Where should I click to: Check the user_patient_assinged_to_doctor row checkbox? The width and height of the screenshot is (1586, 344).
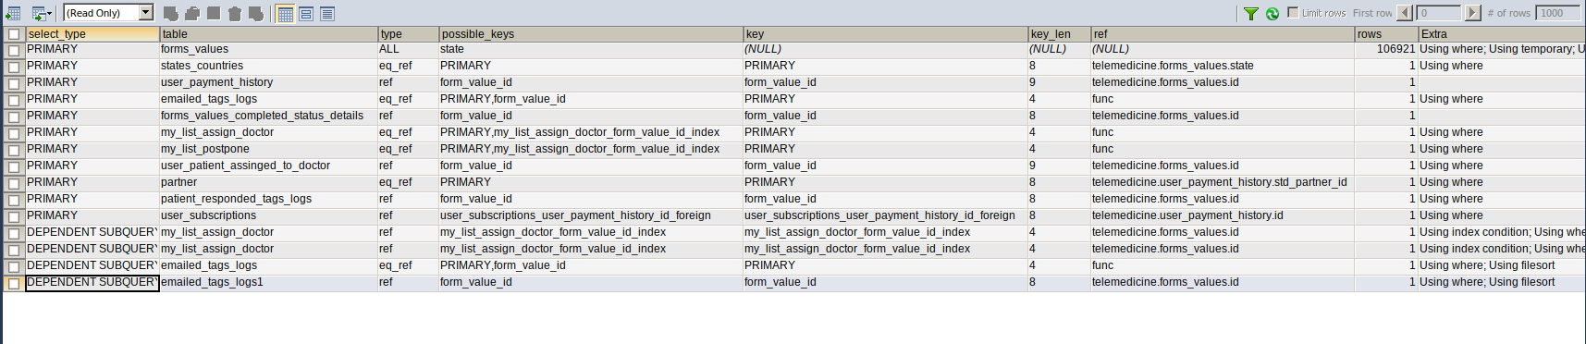[14, 166]
